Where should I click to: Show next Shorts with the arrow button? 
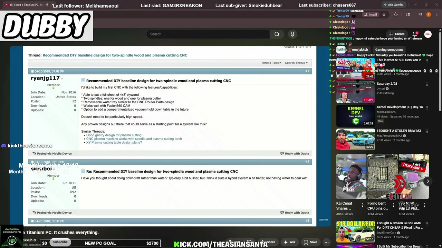coord(428,181)
